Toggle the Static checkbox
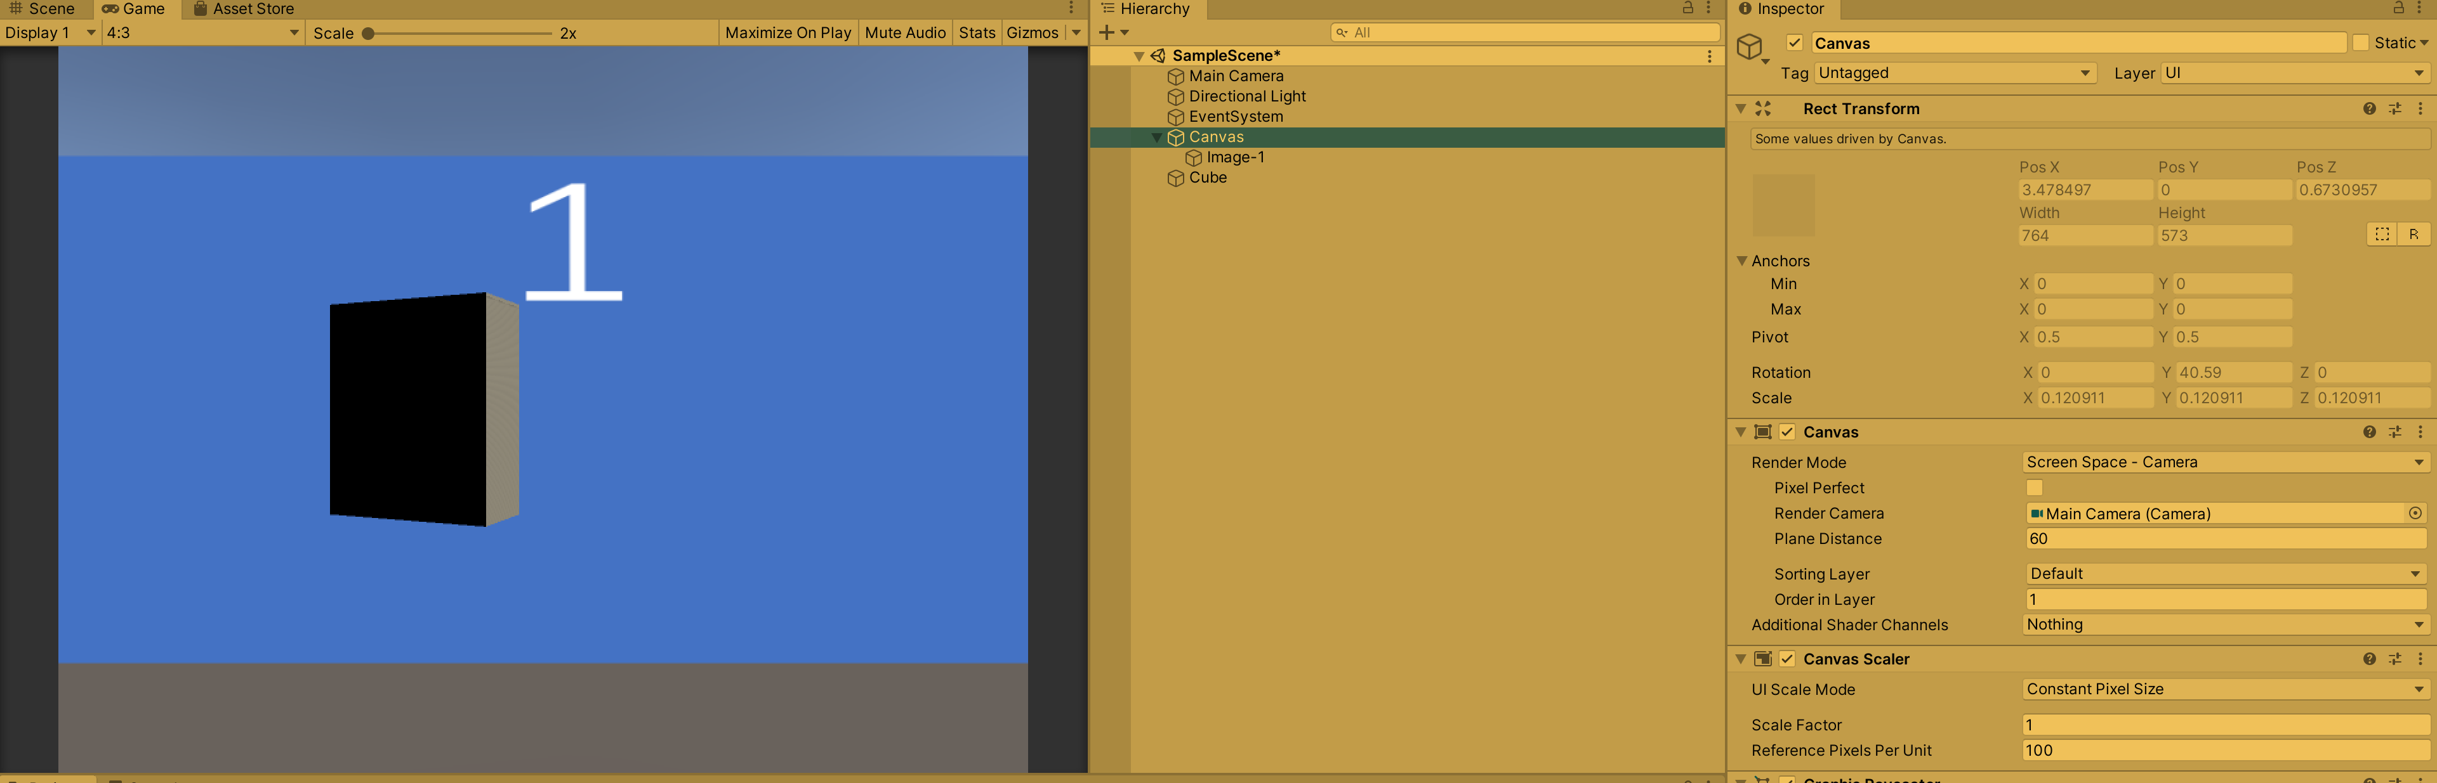Screen dimensions: 2437x783 2361,44
